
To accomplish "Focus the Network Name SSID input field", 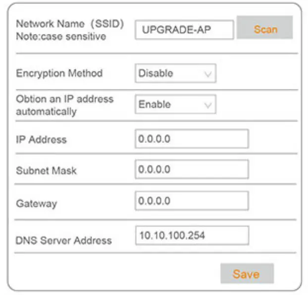I will click(x=184, y=30).
